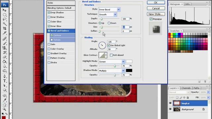Select the Hand tool

tap(4, 105)
